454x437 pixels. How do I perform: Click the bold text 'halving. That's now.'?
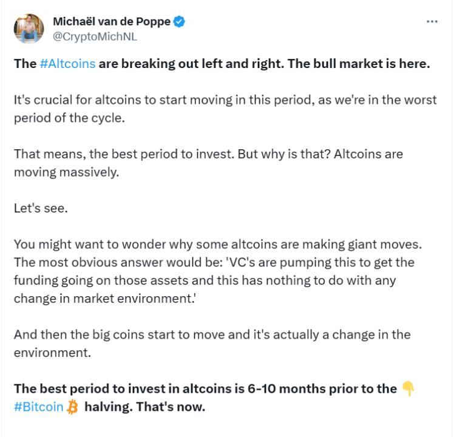144,407
